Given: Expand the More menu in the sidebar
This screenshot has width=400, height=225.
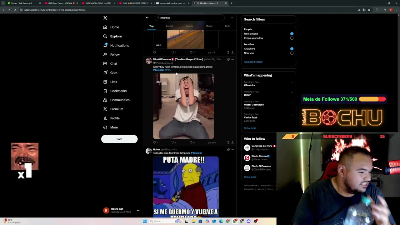Looking at the screenshot, I should [110, 127].
